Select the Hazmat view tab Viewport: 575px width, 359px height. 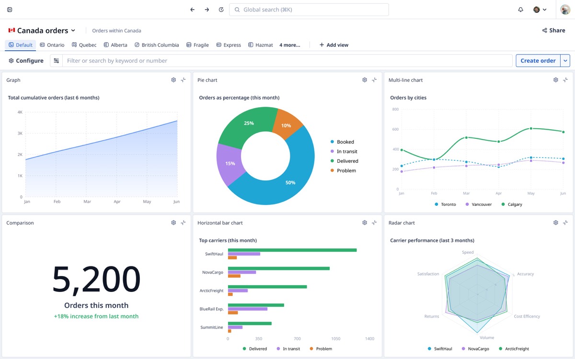pyautogui.click(x=261, y=45)
